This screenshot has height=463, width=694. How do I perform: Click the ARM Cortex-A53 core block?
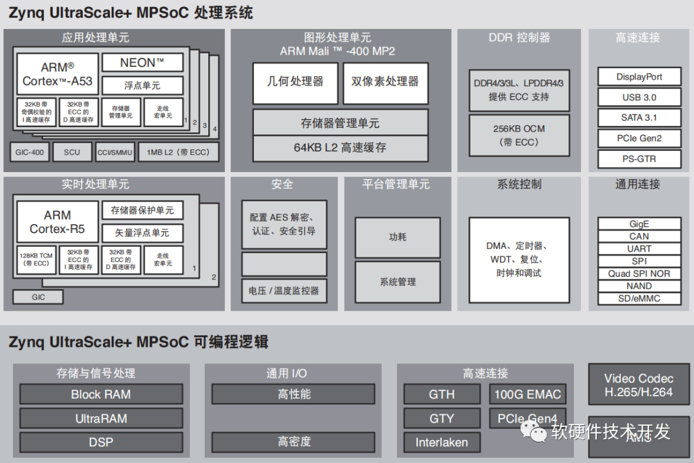pyautogui.click(x=58, y=74)
